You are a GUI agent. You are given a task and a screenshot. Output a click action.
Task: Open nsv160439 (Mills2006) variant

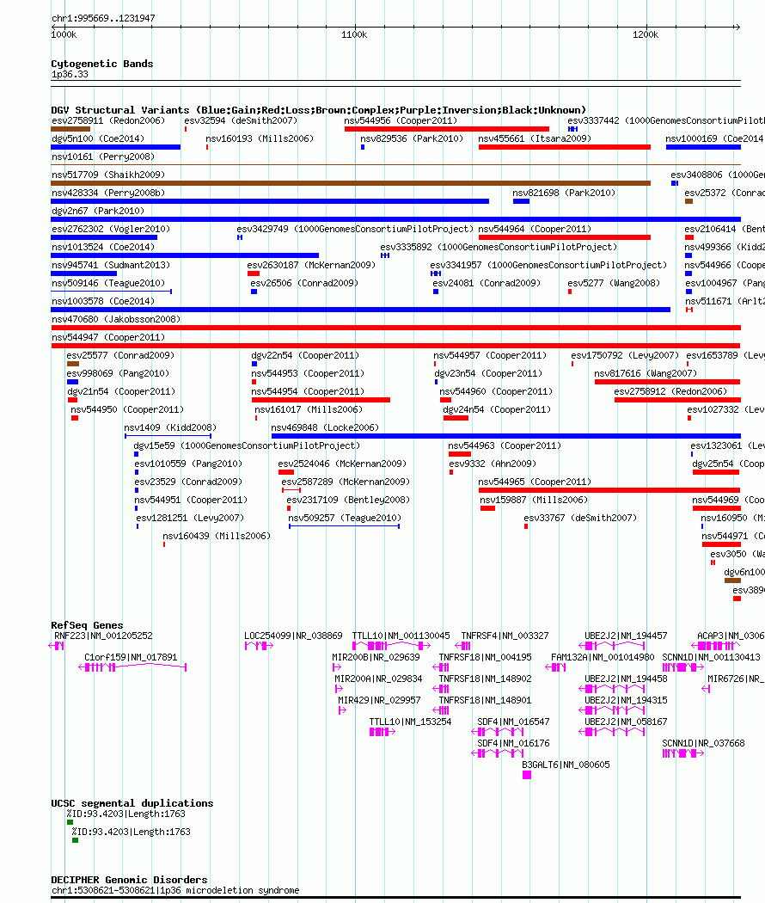tap(217, 536)
